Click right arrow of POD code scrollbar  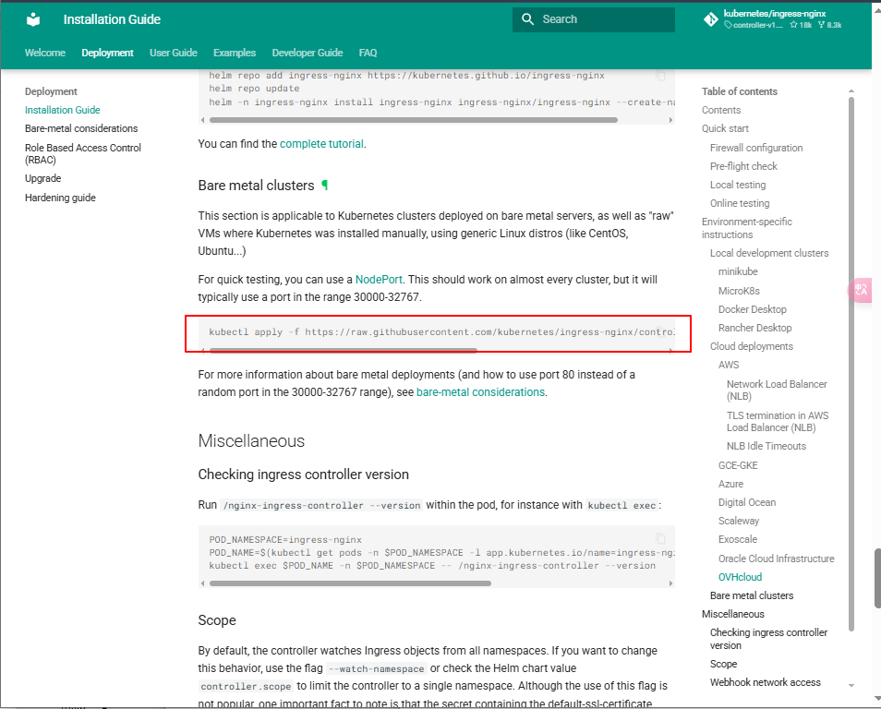[670, 583]
